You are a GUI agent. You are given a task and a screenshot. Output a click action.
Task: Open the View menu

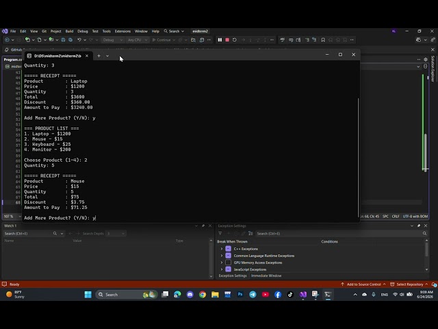click(34, 32)
